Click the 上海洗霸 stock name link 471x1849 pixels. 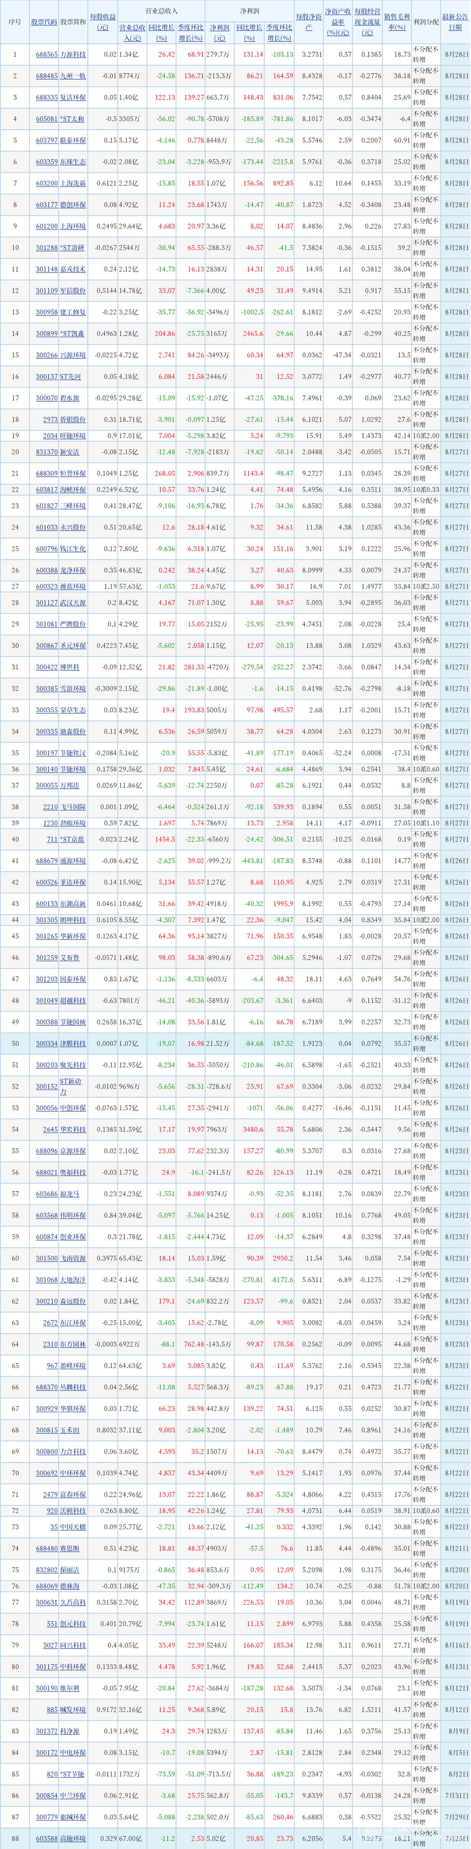tap(73, 184)
